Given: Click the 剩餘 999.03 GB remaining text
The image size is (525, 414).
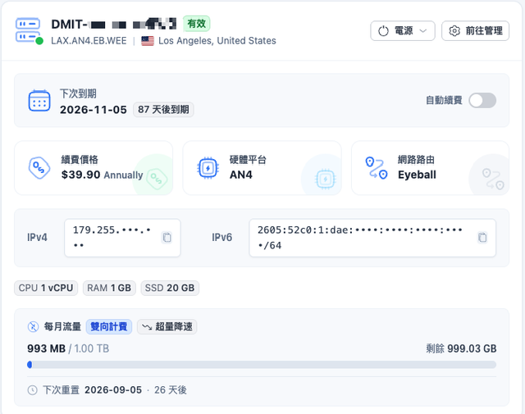Looking at the screenshot, I should point(461,348).
